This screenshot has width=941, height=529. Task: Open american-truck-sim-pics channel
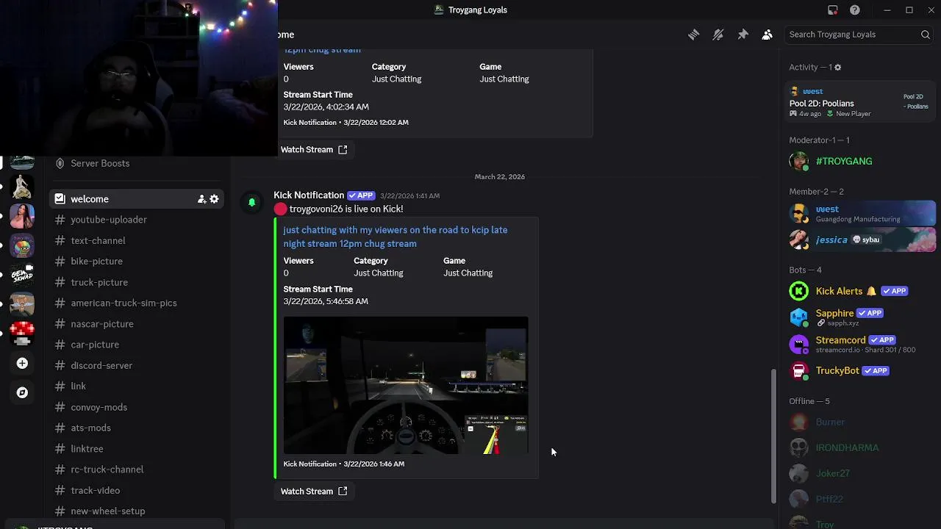[136, 303]
